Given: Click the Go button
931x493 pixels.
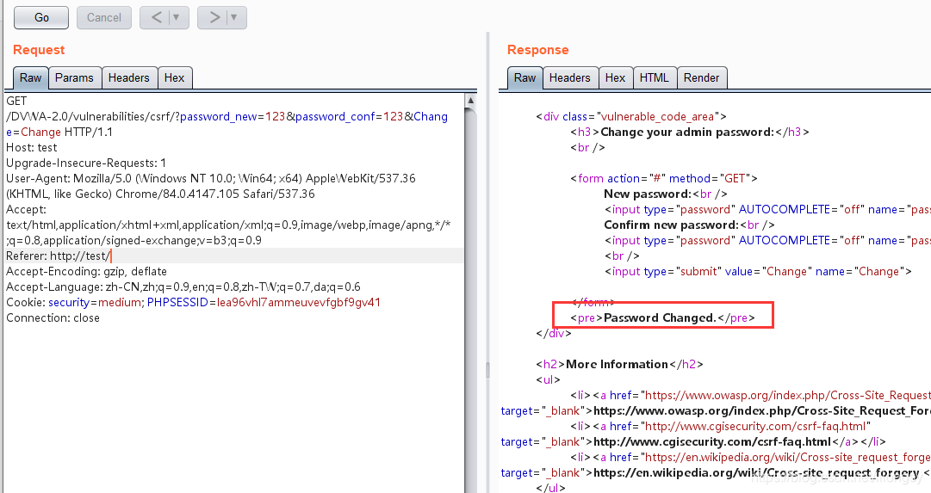Looking at the screenshot, I should [x=41, y=18].
